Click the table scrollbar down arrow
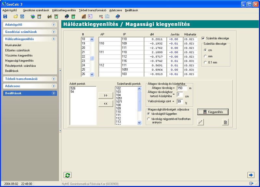This screenshot has width=260, height=187. 92,75
